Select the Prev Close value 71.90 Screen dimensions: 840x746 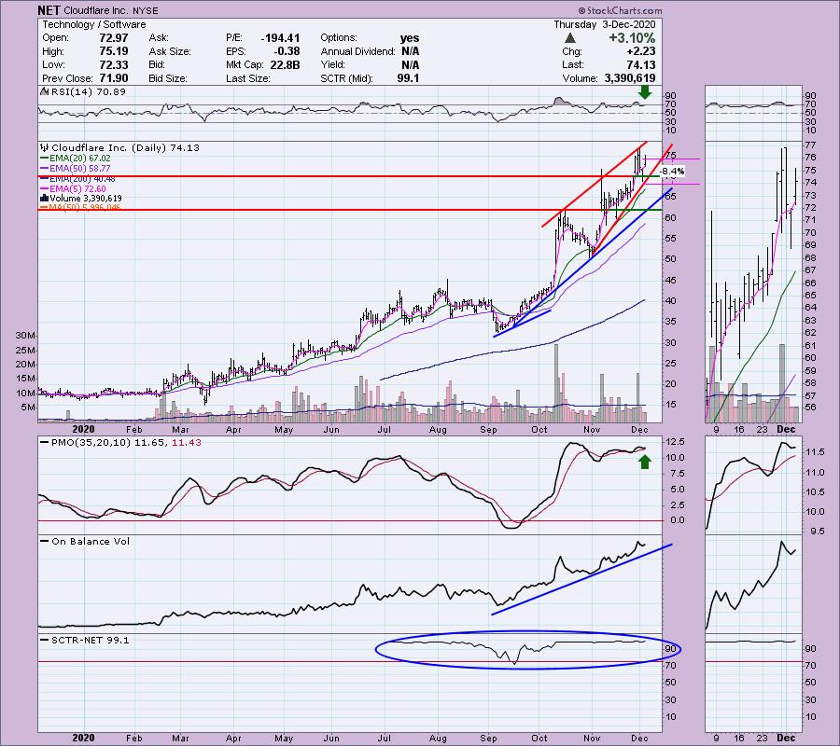pos(114,78)
